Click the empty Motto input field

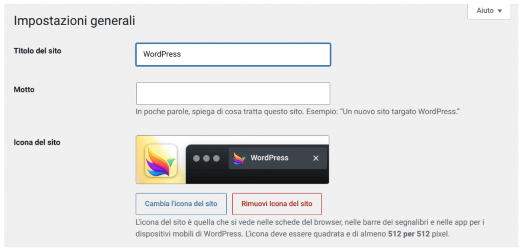[x=233, y=93]
